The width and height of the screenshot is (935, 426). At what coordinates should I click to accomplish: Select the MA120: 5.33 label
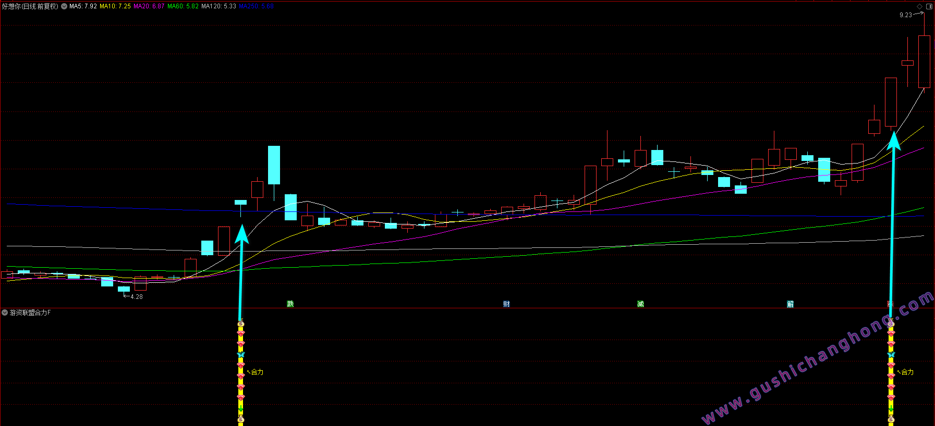[x=218, y=6]
